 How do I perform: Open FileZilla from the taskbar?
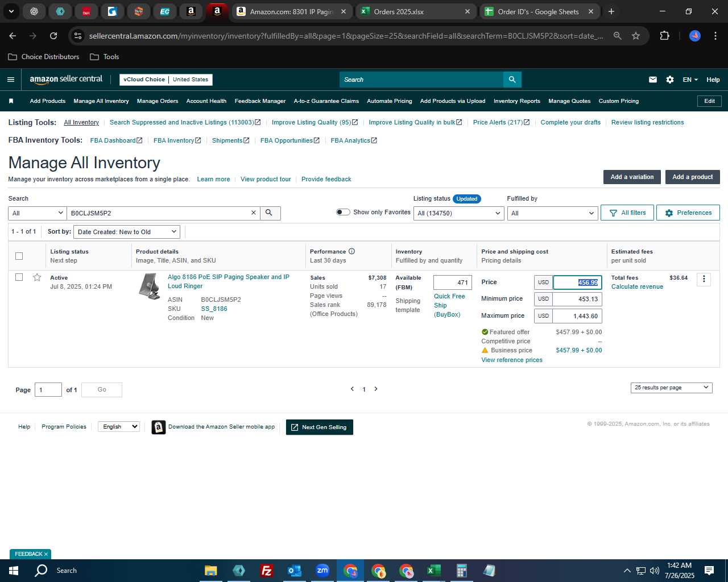click(x=266, y=571)
